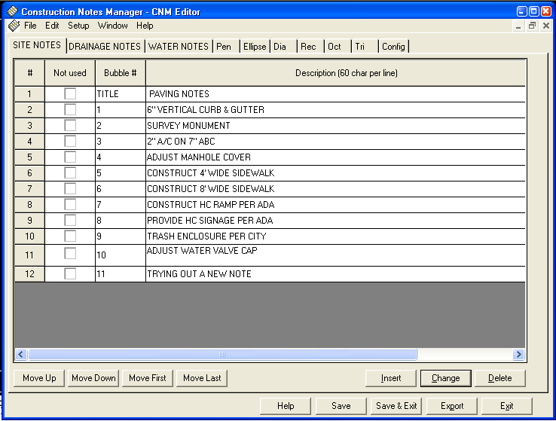Check 'Not used' for PAVING NOTES row
The width and height of the screenshot is (556, 421).
[x=70, y=94]
